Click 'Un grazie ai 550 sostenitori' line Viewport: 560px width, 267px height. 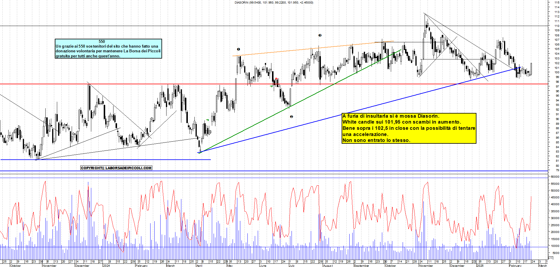click(x=107, y=46)
